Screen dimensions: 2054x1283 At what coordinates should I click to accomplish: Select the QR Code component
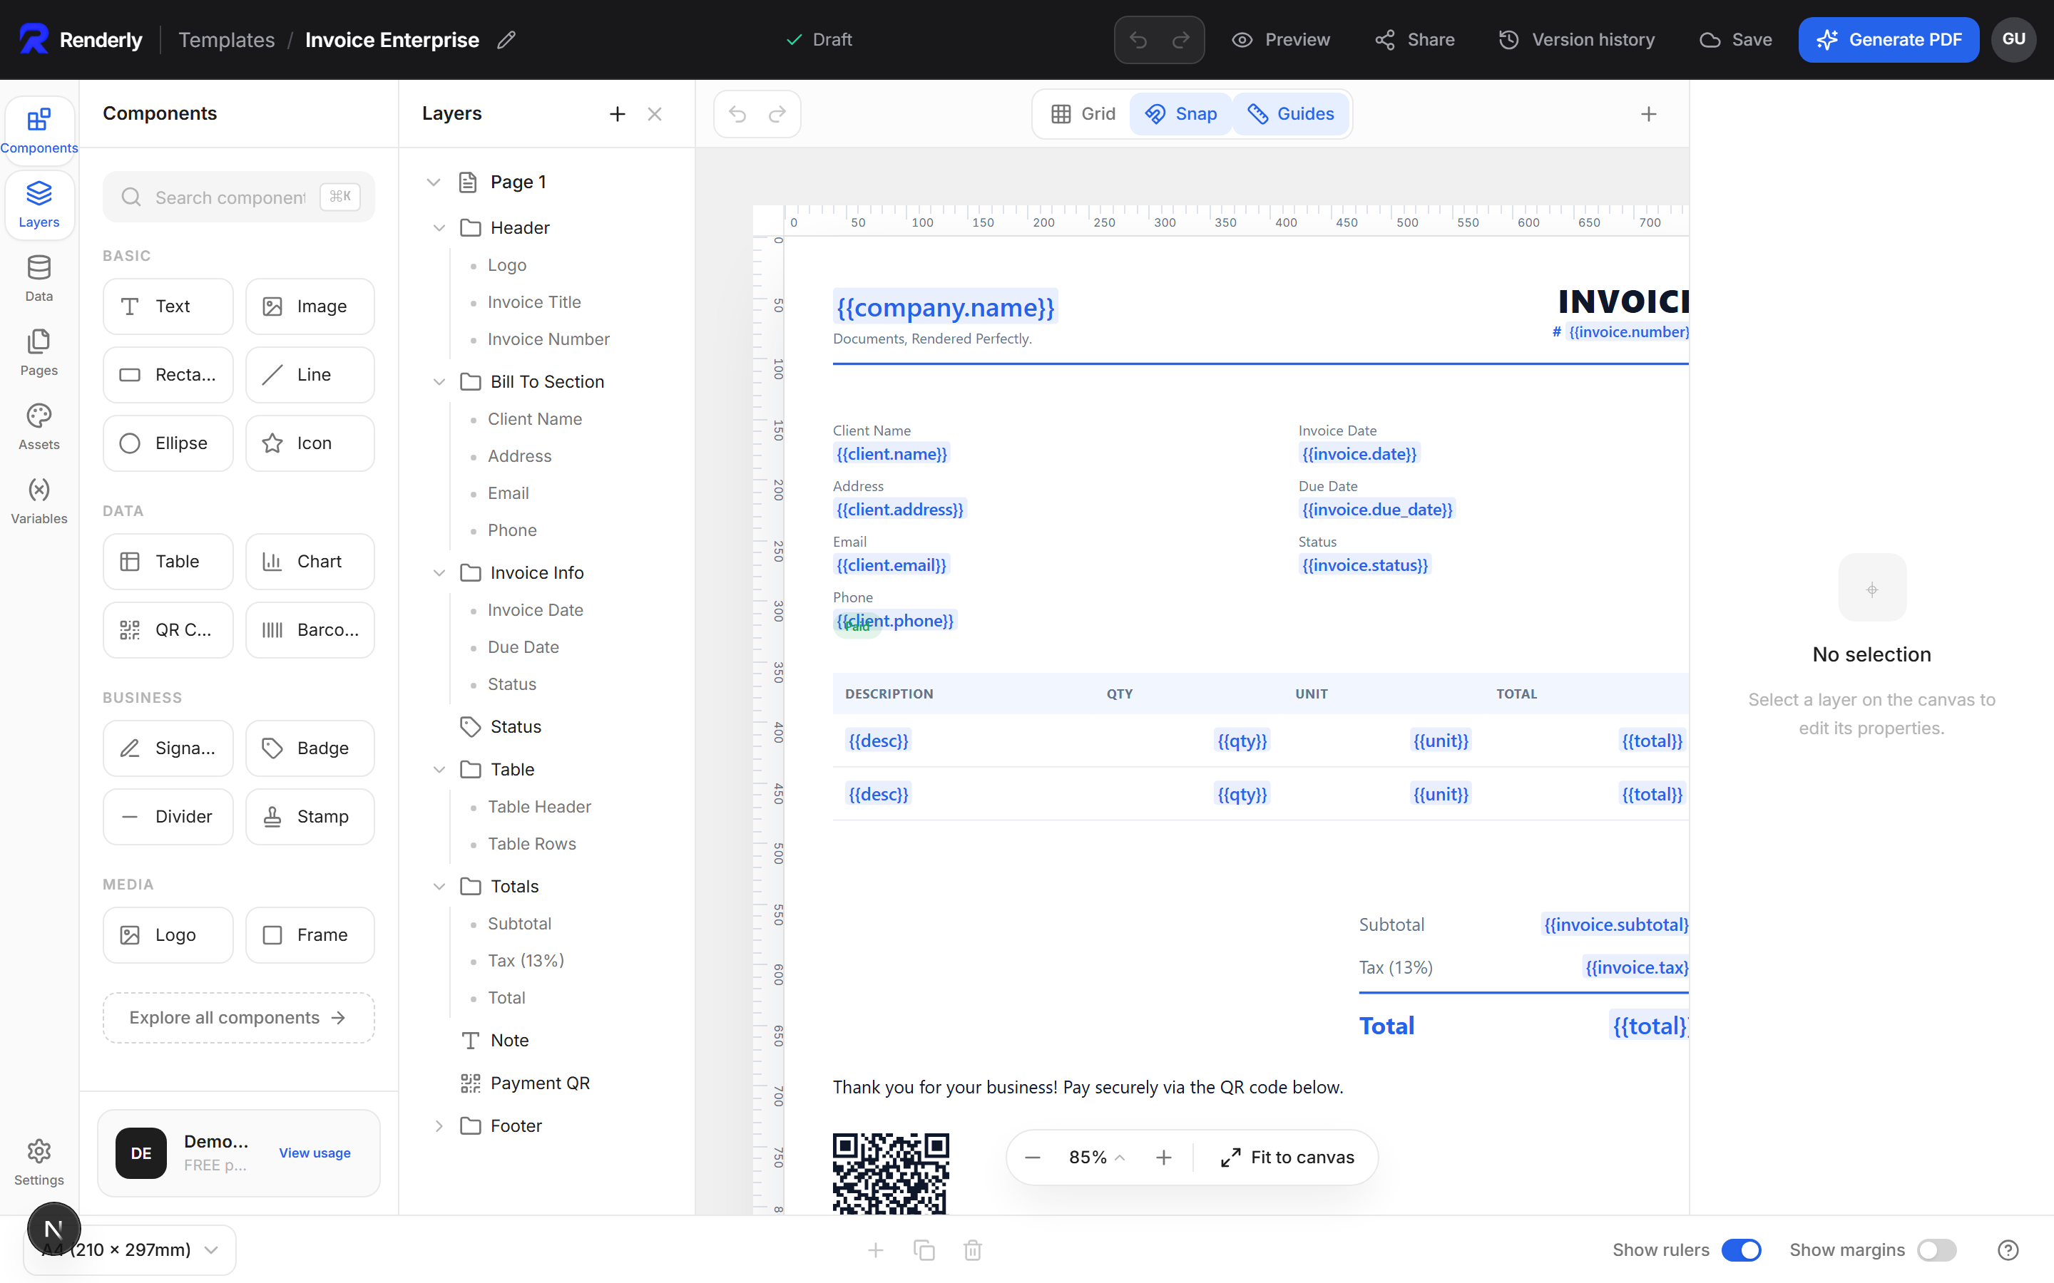click(x=168, y=629)
